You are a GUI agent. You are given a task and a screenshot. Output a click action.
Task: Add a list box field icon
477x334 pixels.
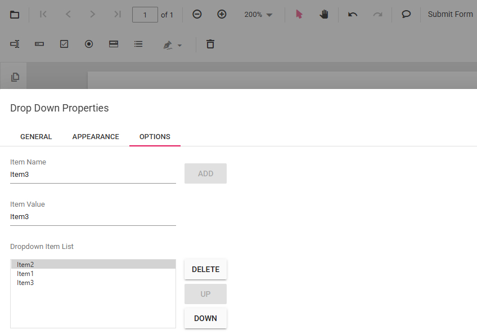click(x=138, y=44)
